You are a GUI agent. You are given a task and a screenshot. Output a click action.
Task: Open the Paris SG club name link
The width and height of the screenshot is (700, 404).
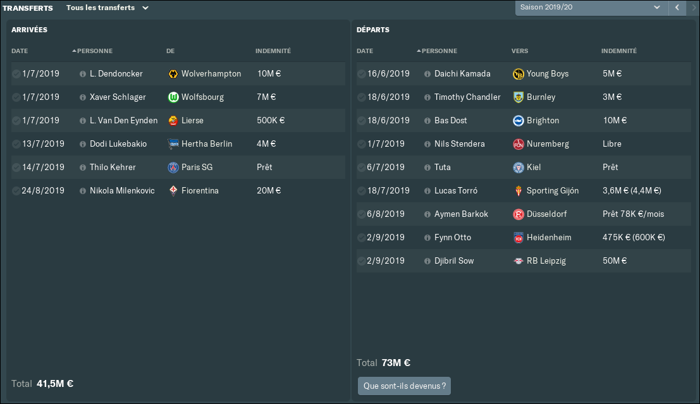point(197,167)
